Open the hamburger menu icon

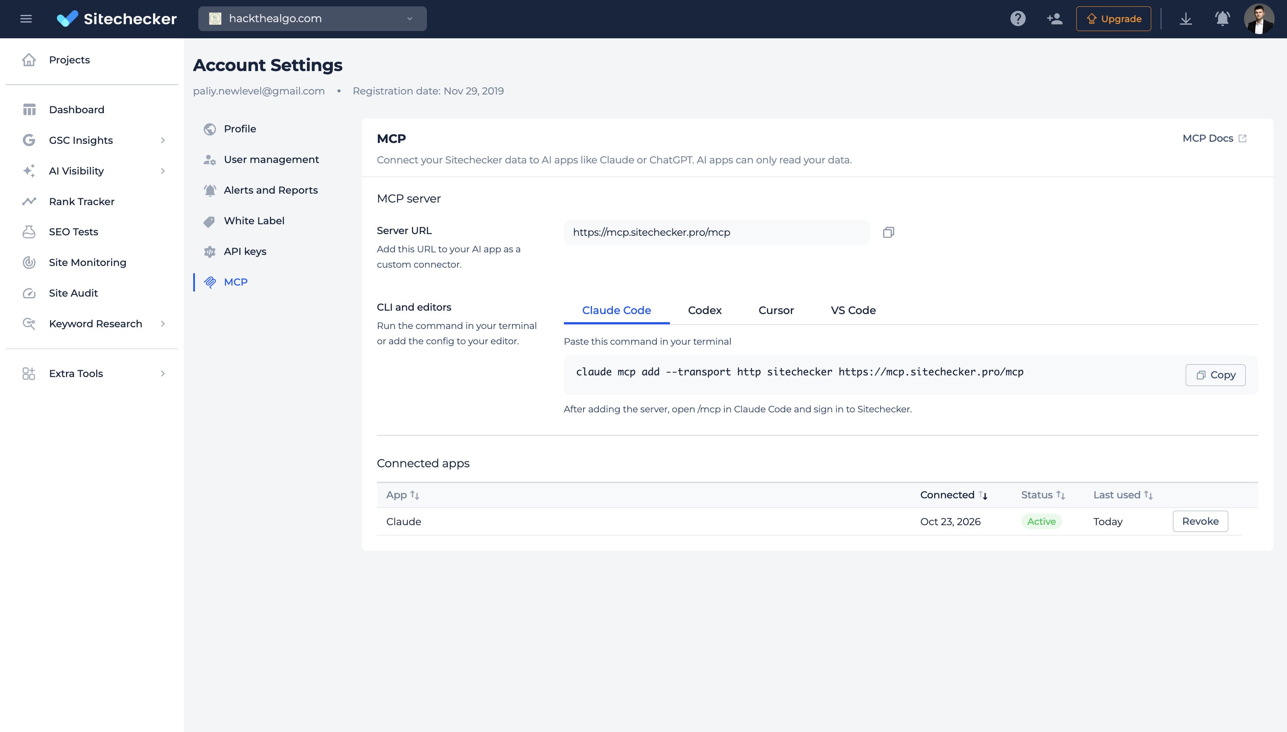coord(26,19)
